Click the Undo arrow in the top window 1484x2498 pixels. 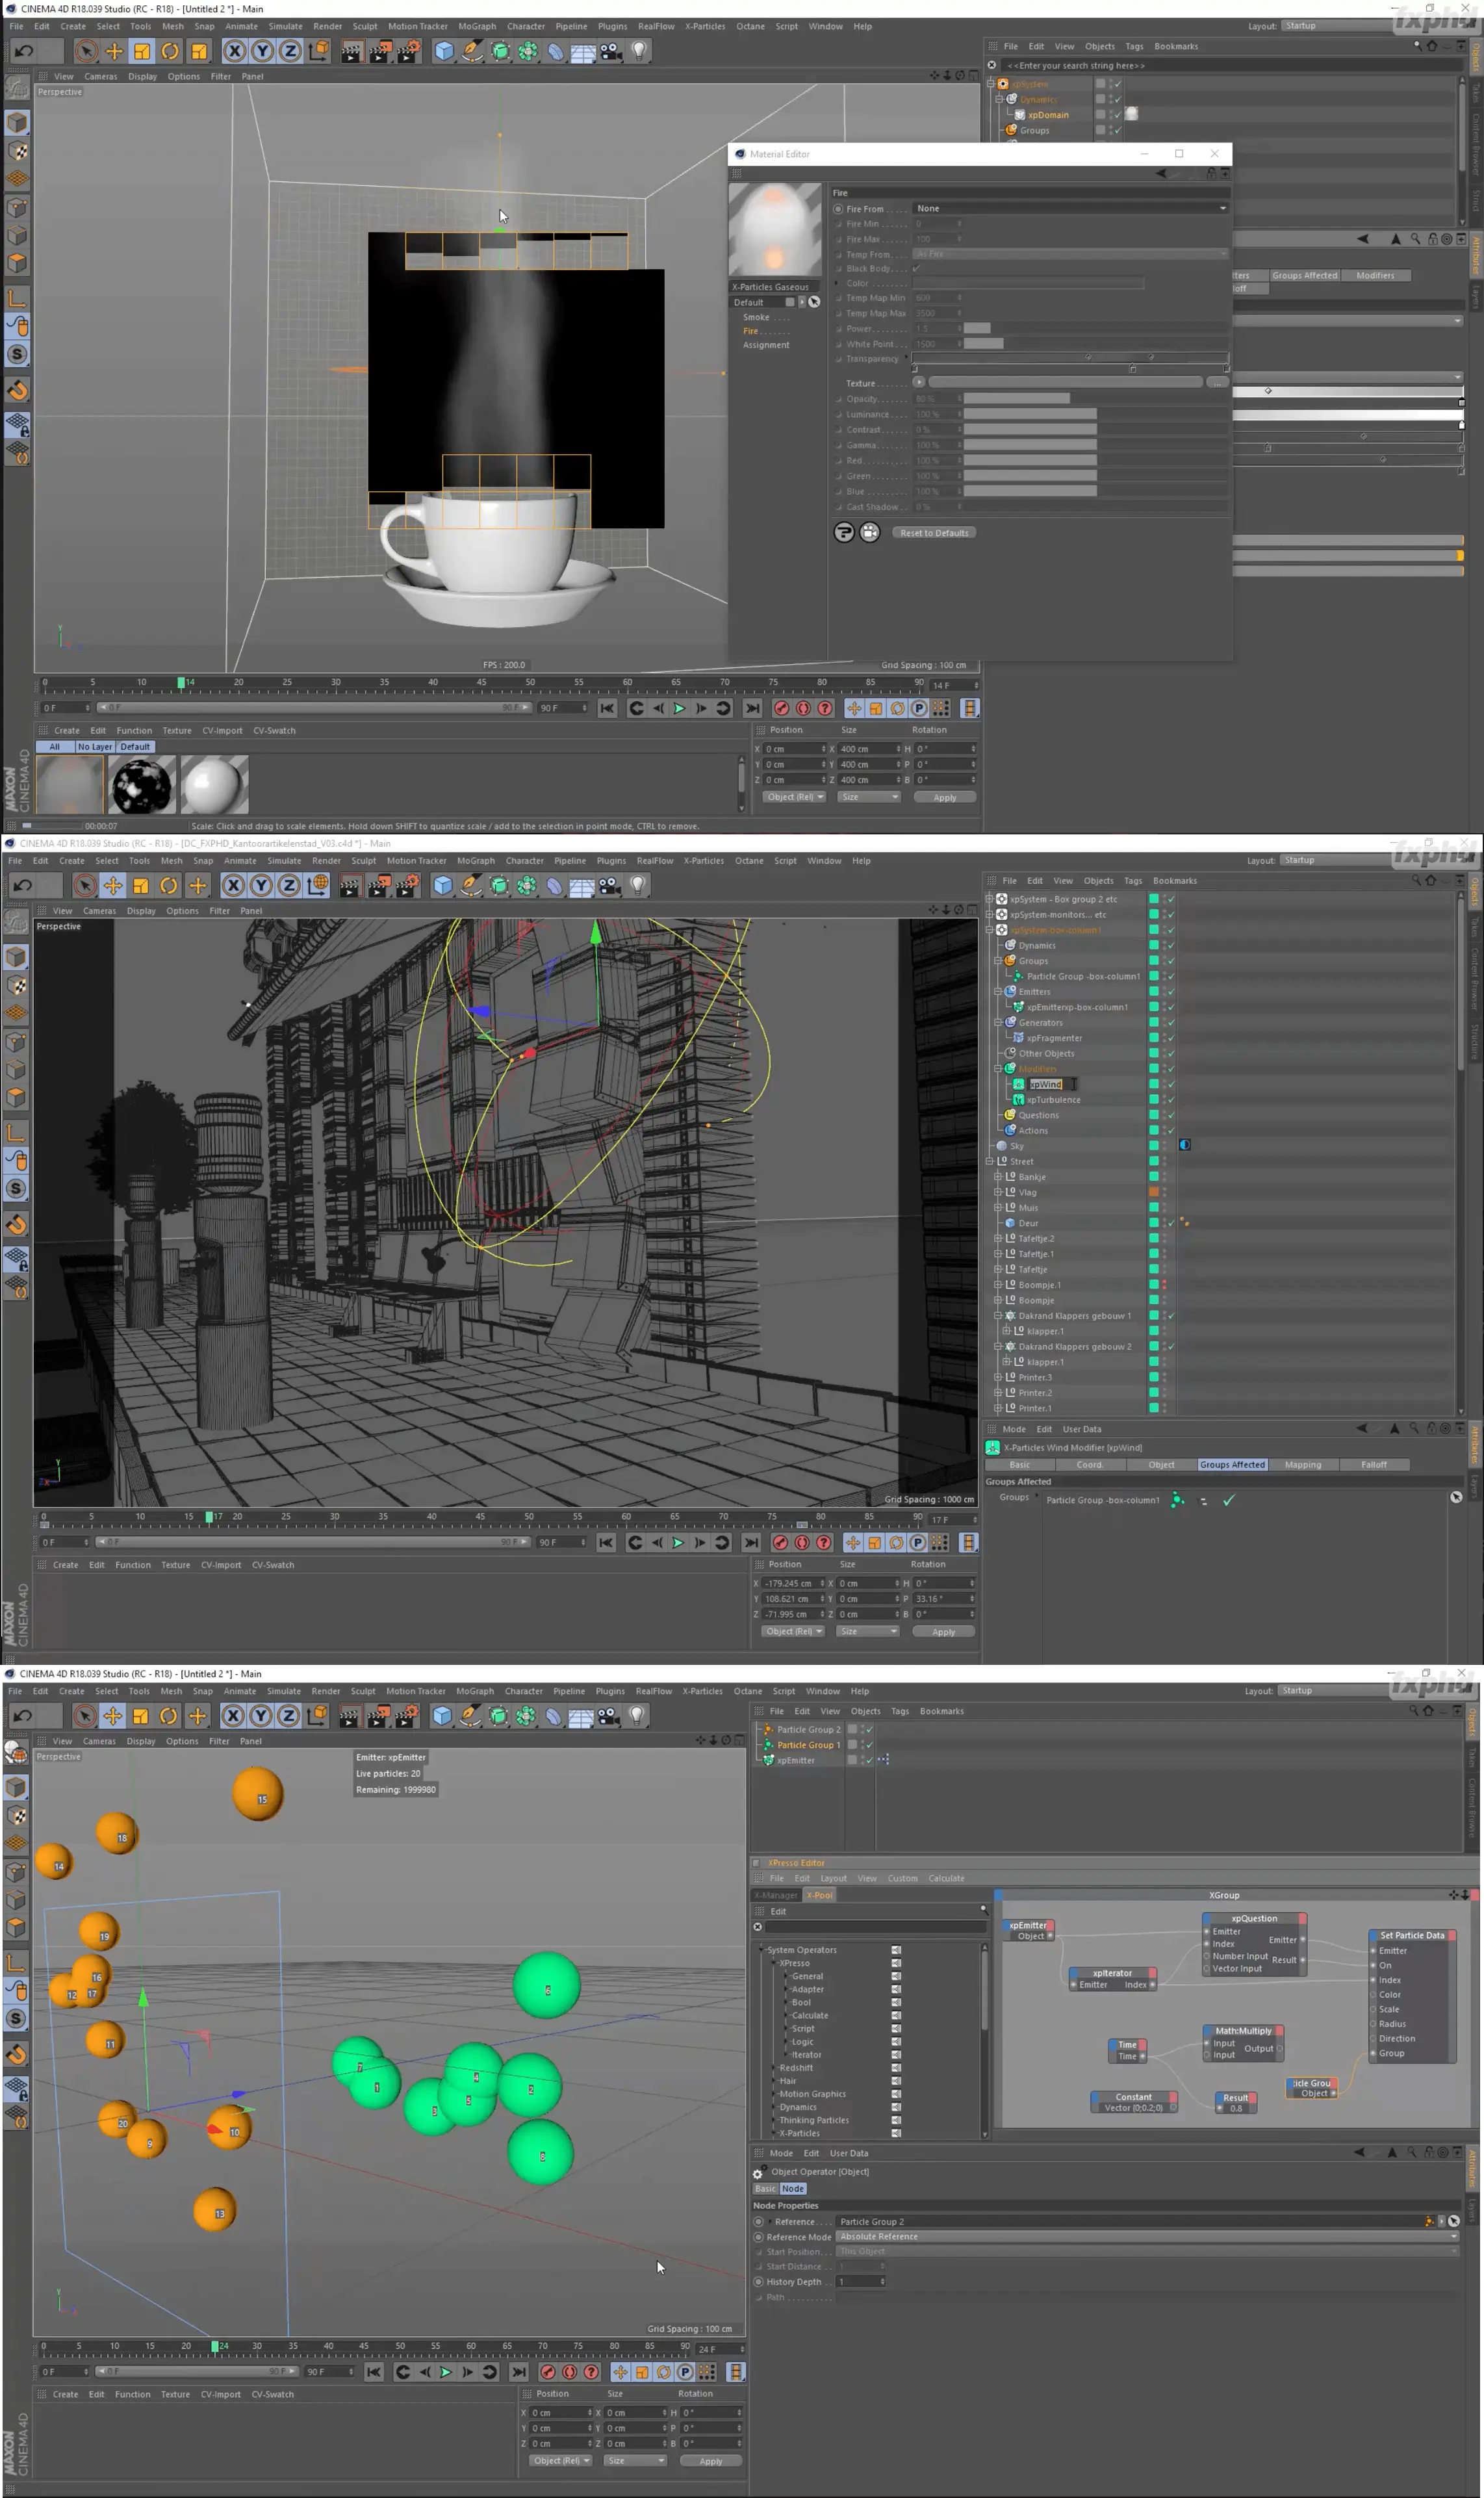coord(23,51)
